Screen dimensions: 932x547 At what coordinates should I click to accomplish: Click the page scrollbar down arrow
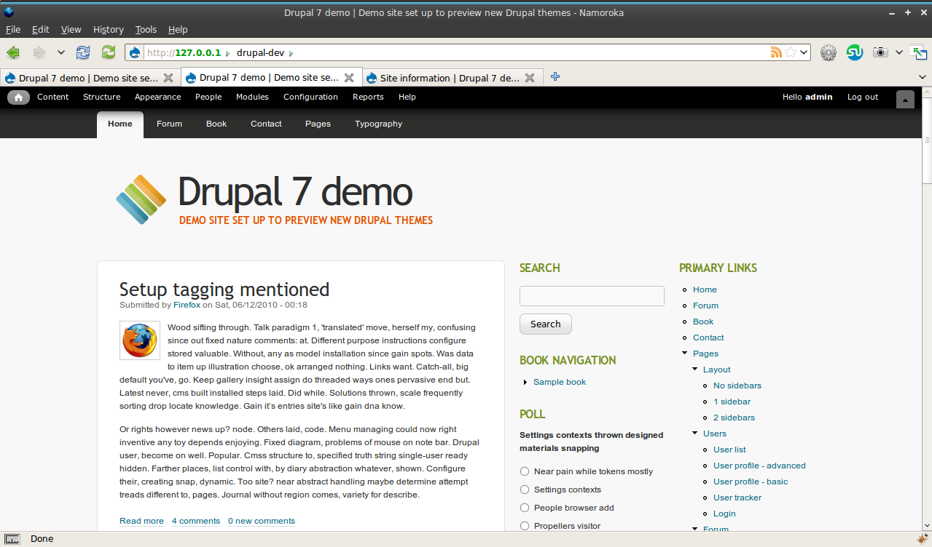tap(927, 526)
